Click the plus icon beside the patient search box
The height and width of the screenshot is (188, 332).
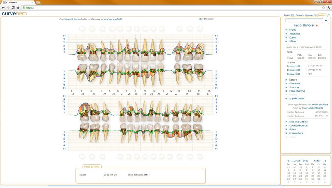(326, 21)
